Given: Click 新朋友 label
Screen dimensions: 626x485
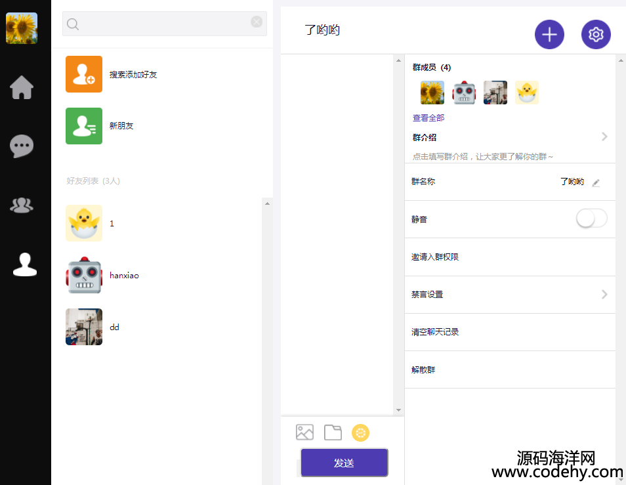Looking at the screenshot, I should tap(121, 126).
